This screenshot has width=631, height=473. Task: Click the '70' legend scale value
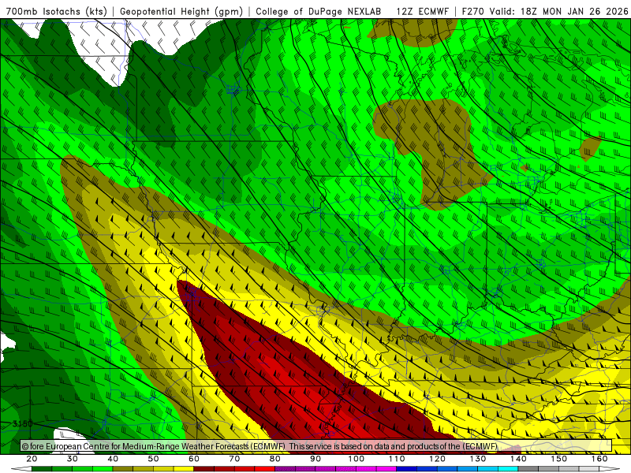click(x=234, y=459)
